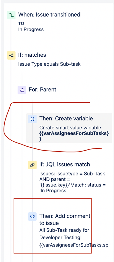Open the When: Issue transitioned trigger

click(x=49, y=15)
